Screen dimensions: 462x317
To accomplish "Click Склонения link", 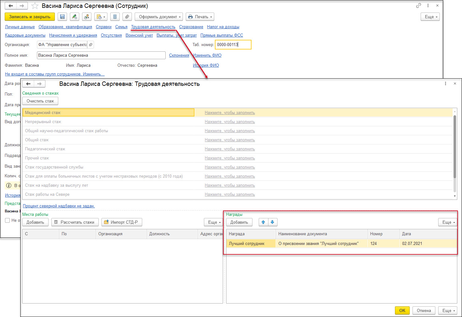I will pyautogui.click(x=179, y=55).
